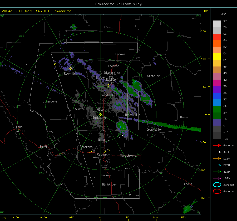Click the Hanna town label
The width and height of the screenshot is (237, 221).
pyautogui.click(x=184, y=117)
